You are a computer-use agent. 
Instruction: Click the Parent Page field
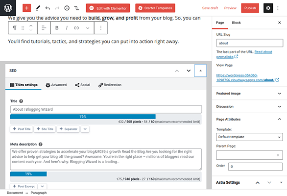[249, 155]
